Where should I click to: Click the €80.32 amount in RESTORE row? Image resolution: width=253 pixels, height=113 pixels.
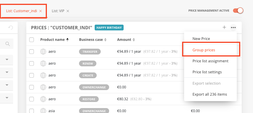pyautogui.click(x=123, y=99)
